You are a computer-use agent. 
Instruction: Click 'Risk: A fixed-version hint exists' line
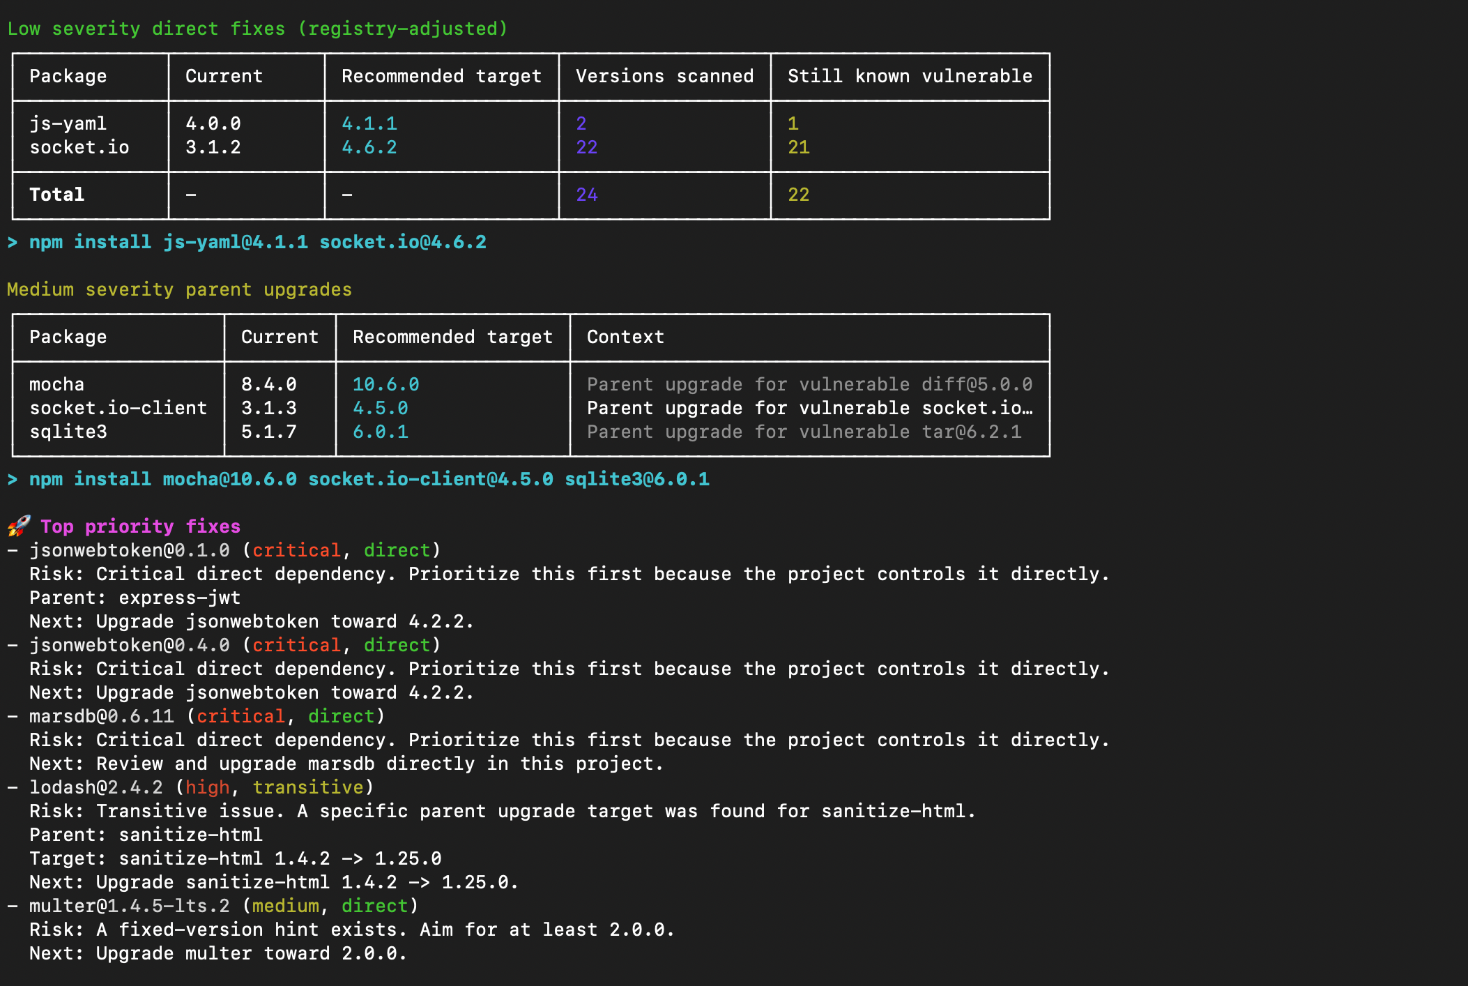tap(352, 930)
